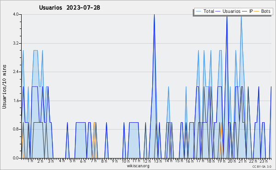Click the '17 h' x-axis label
Viewport: 276px width, 170px height.
[200, 161]
